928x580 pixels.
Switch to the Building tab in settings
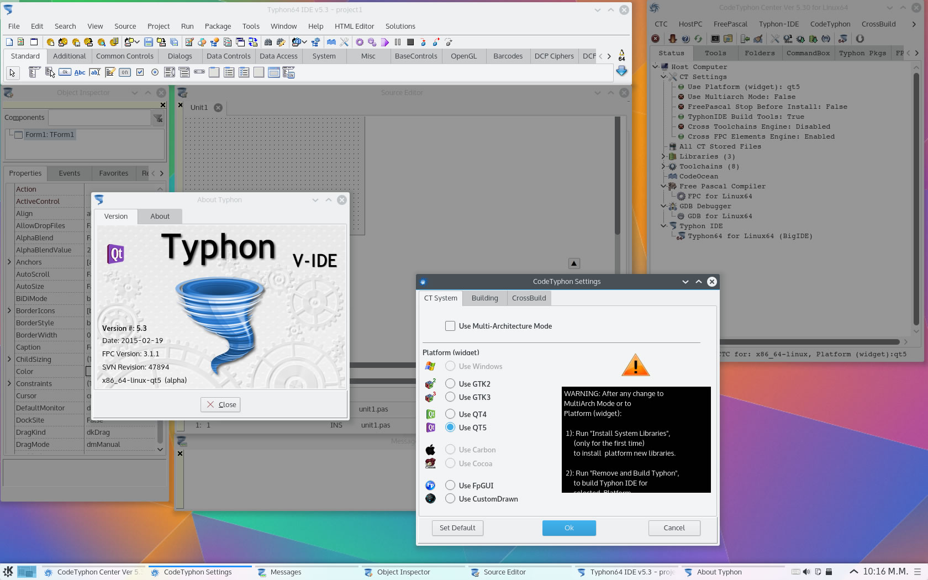click(484, 298)
